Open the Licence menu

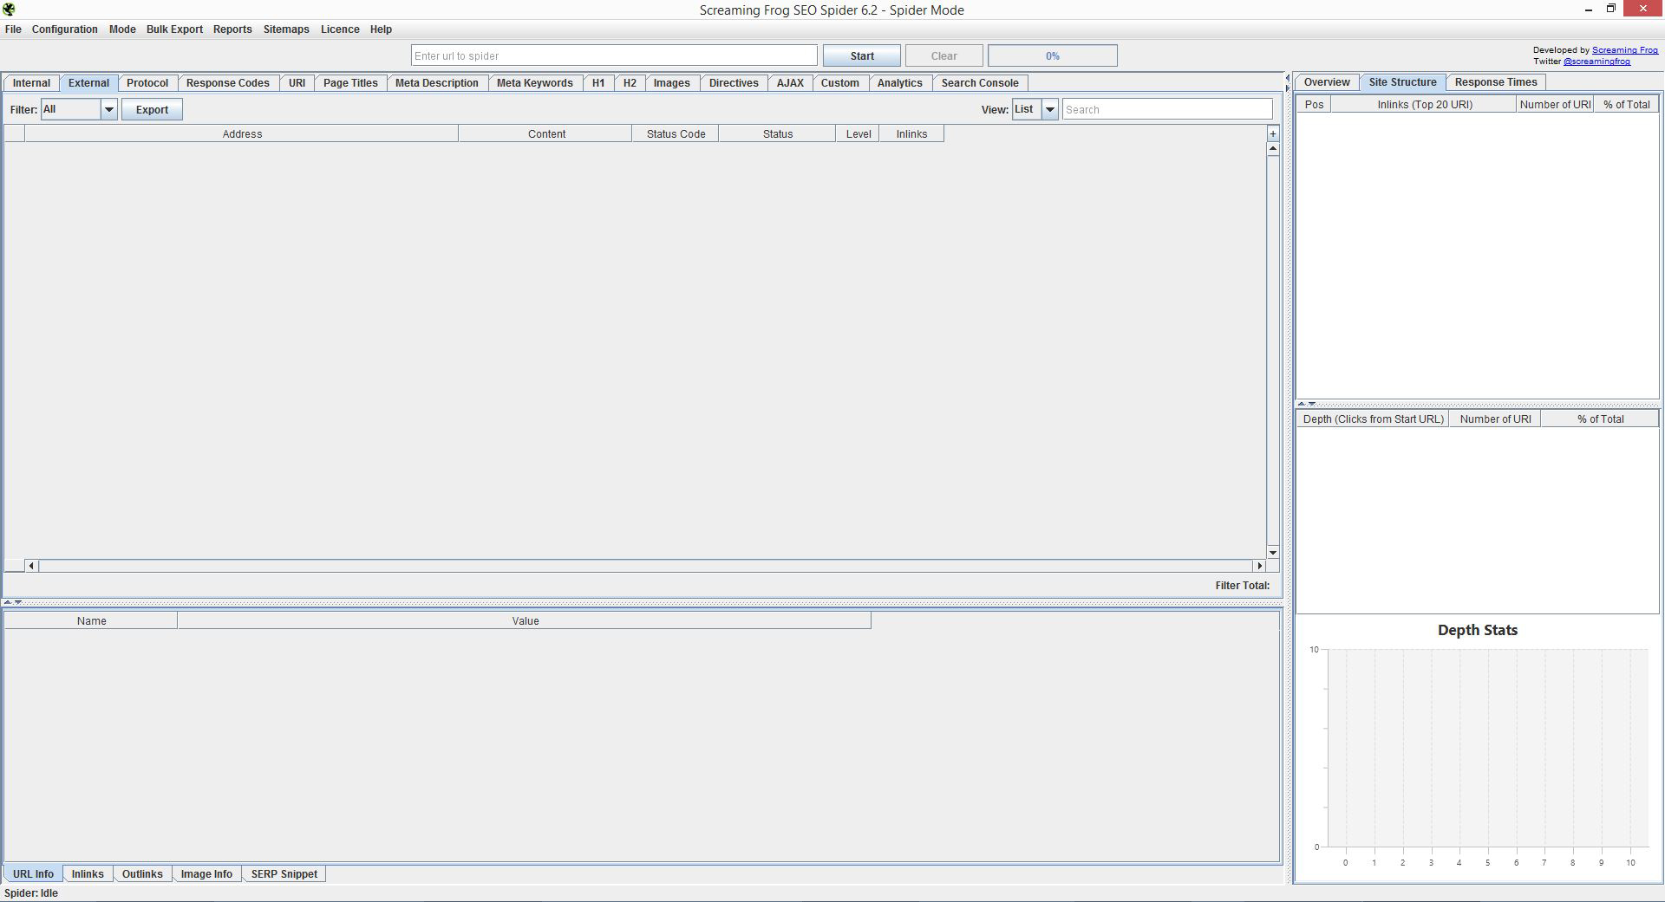coord(340,29)
